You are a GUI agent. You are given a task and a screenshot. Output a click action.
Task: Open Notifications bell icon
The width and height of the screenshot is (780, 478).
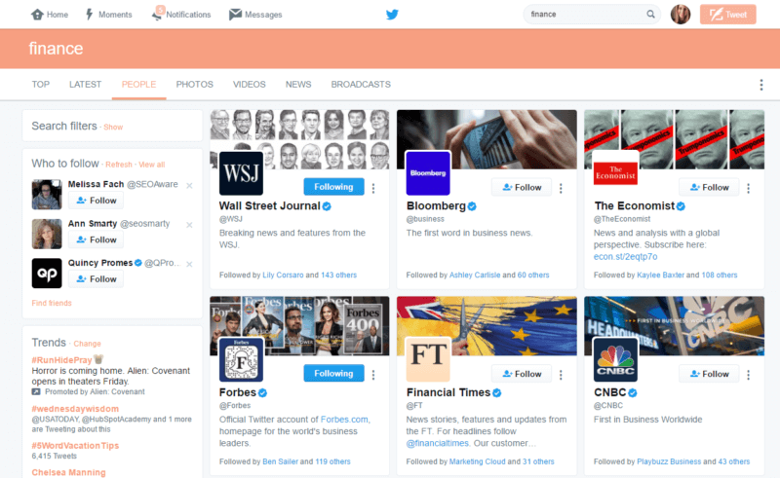click(x=157, y=15)
